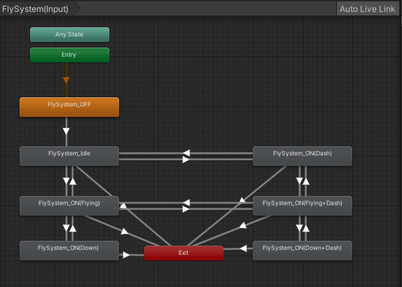Select the FlySystem_ON(Dash) state node
This screenshot has width=402, height=287.
coord(303,156)
